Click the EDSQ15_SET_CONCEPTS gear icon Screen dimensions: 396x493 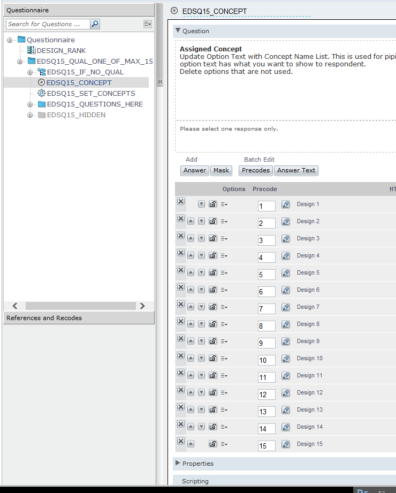click(x=42, y=93)
